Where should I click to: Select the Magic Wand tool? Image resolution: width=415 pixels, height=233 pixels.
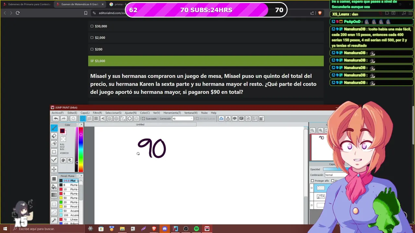point(54,220)
